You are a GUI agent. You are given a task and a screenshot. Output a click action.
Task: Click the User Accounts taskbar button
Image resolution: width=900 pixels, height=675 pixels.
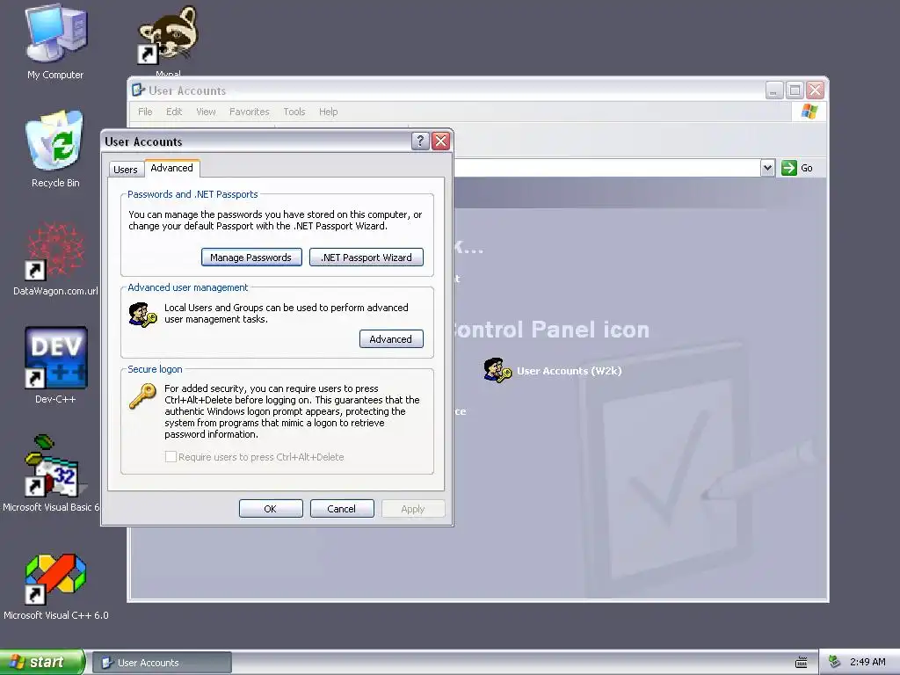pos(162,663)
